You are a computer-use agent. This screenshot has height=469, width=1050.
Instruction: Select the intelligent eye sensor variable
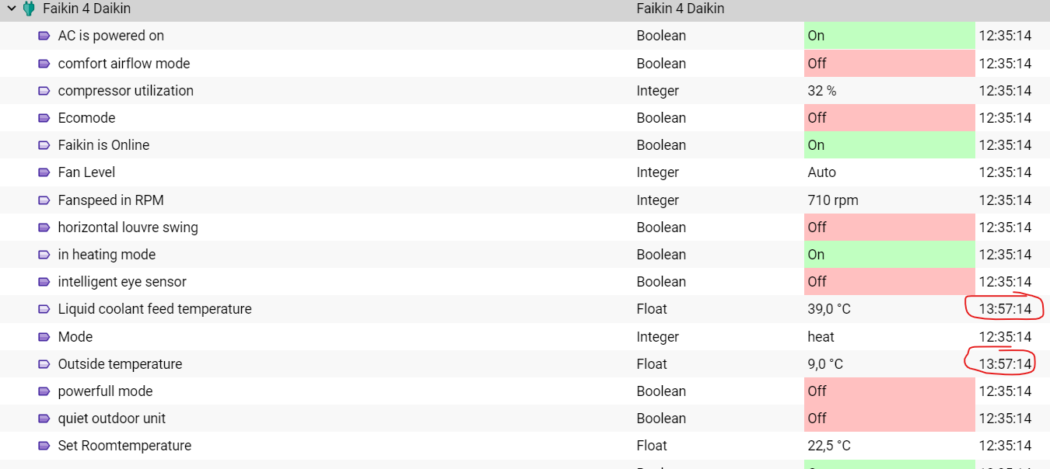tap(122, 282)
